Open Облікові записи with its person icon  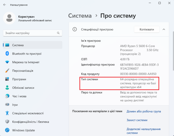(7, 87)
